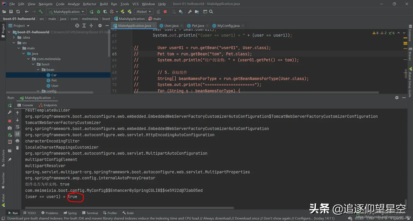Toggle scroll to end of console

click(17, 134)
